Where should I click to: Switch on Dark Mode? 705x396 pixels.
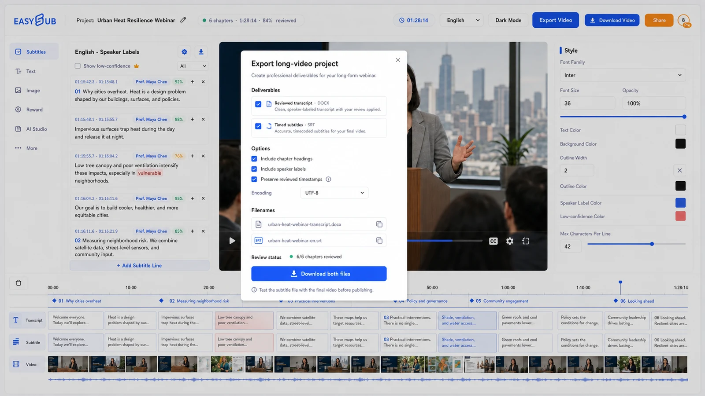tap(508, 20)
